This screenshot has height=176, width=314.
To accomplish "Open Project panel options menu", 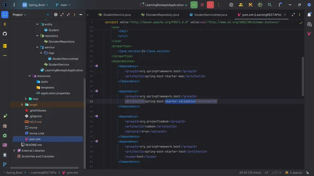I will [x=74, y=15].
